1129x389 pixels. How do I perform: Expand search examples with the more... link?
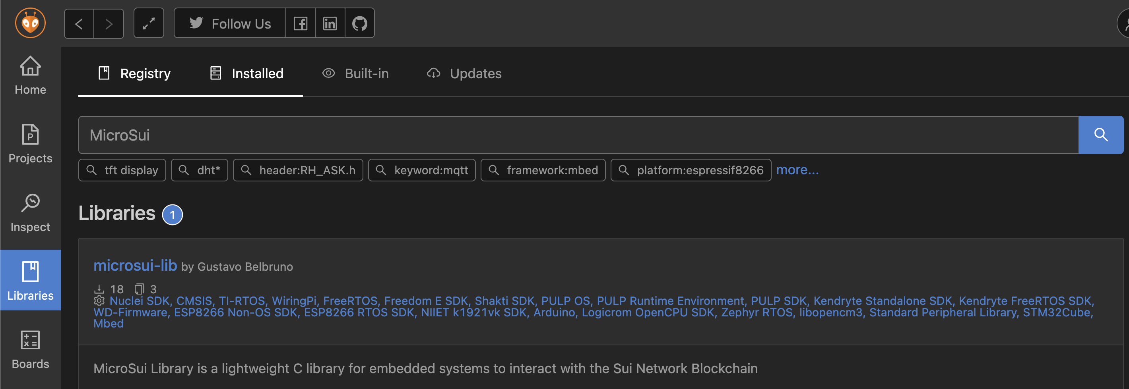pos(797,170)
